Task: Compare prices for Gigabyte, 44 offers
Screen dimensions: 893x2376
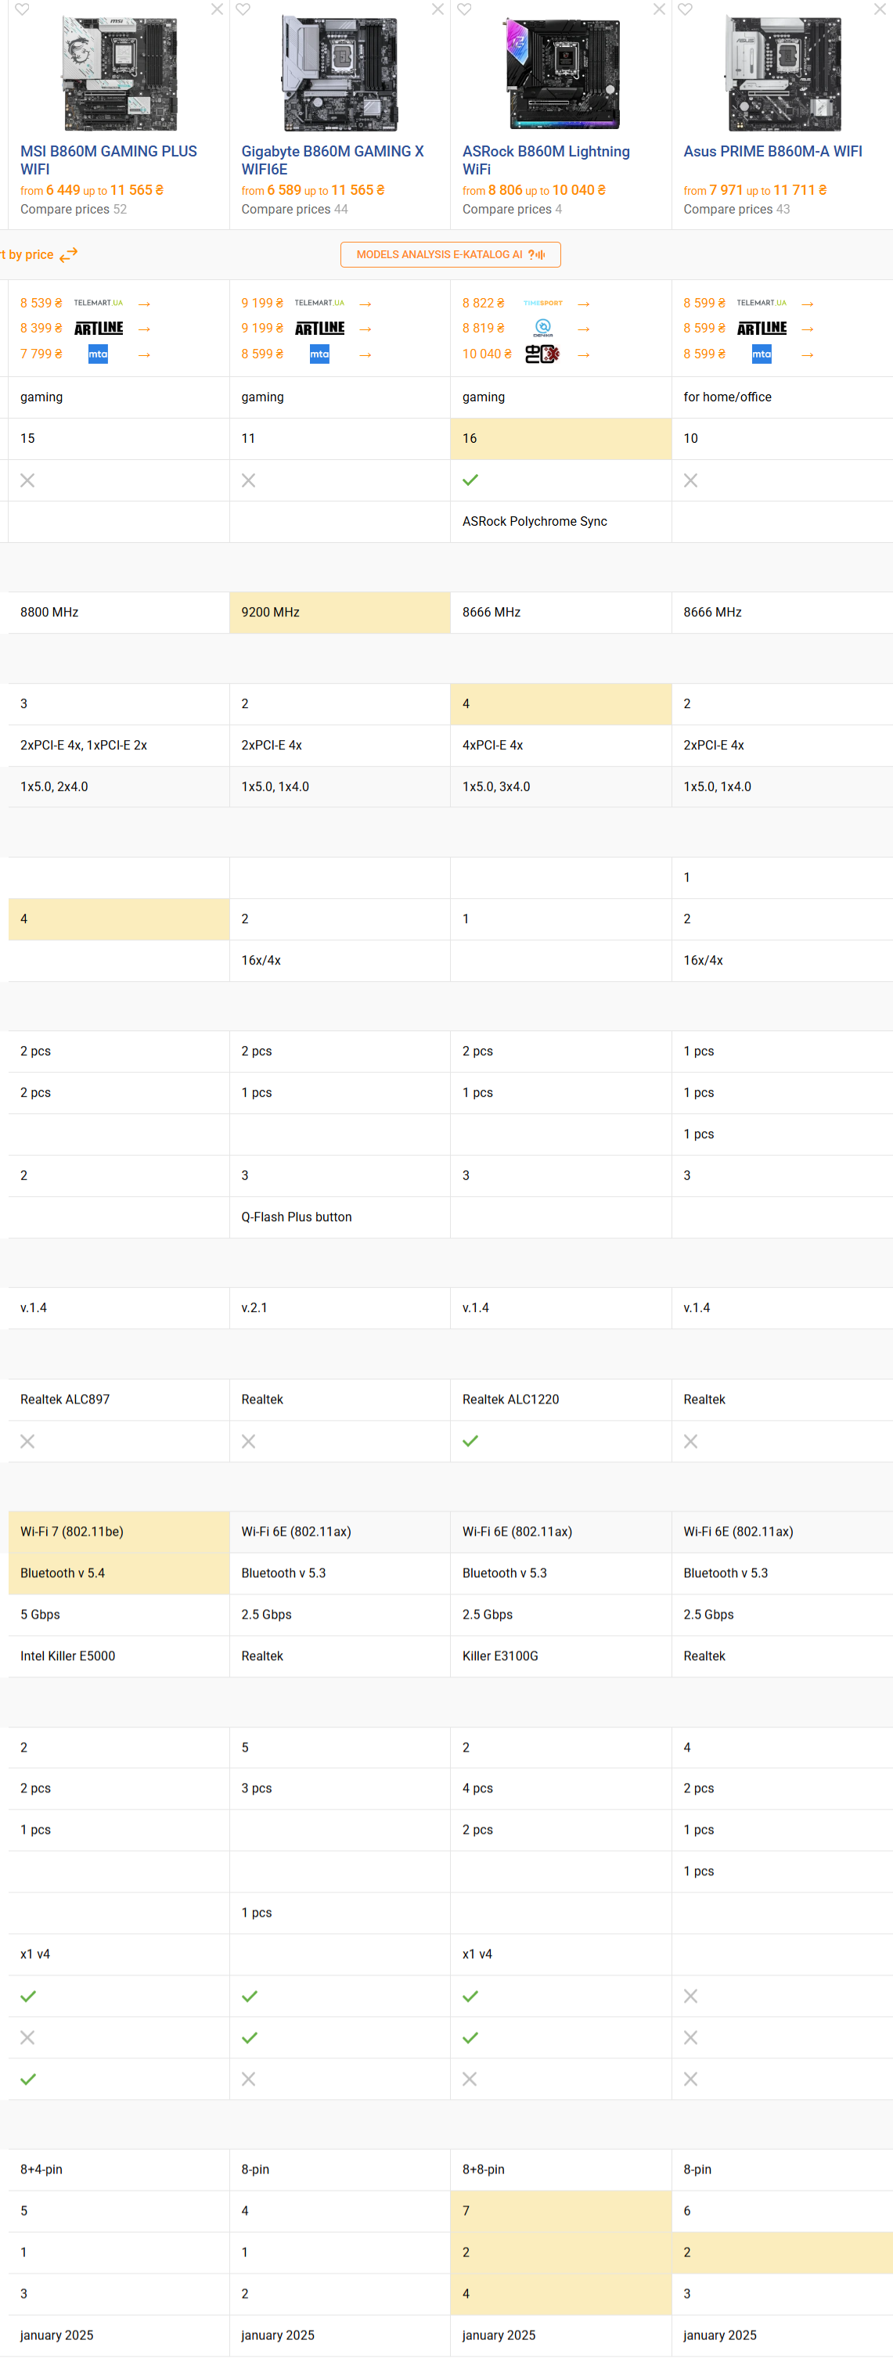Action: tap(294, 210)
